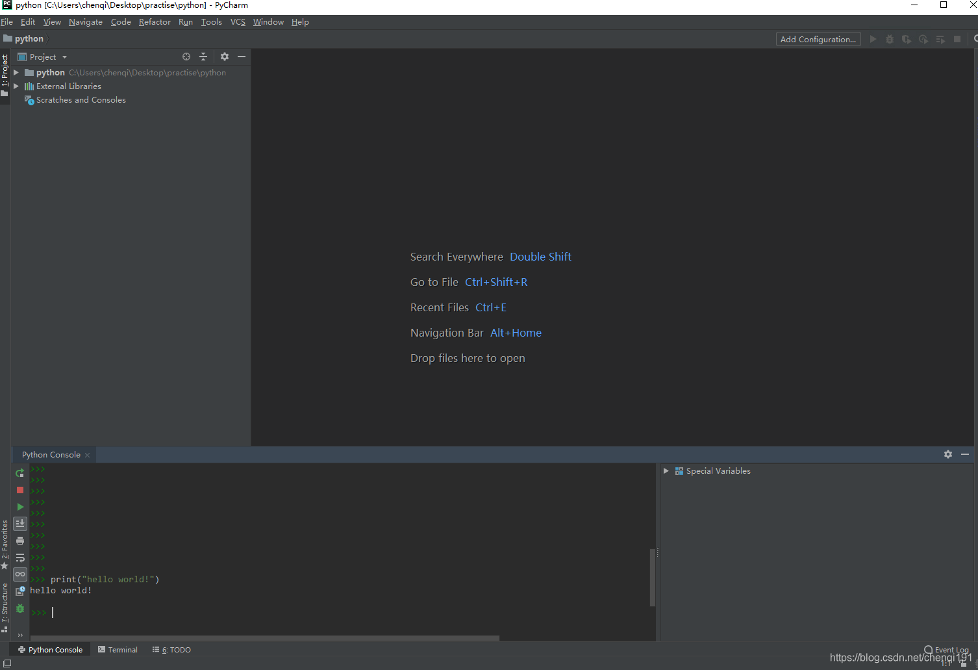Open the Refactor menu
Viewport: 978px width, 670px height.
(155, 22)
